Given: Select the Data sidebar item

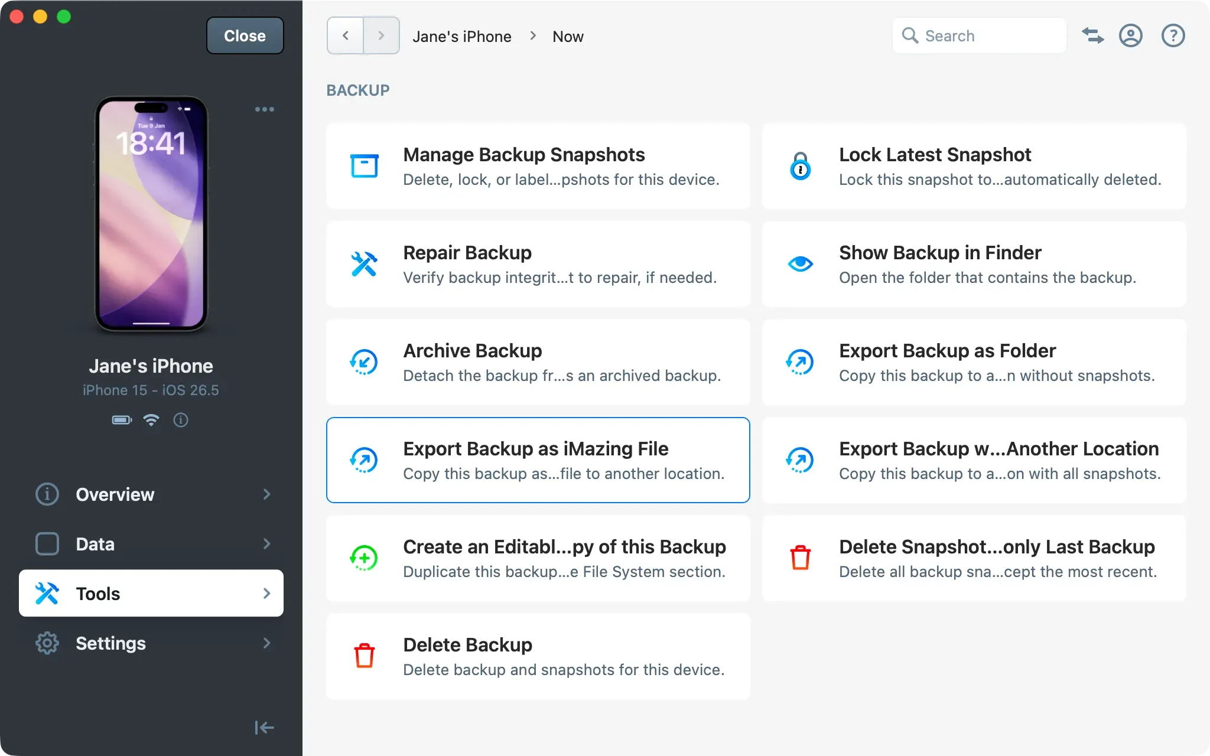Looking at the screenshot, I should (x=151, y=544).
